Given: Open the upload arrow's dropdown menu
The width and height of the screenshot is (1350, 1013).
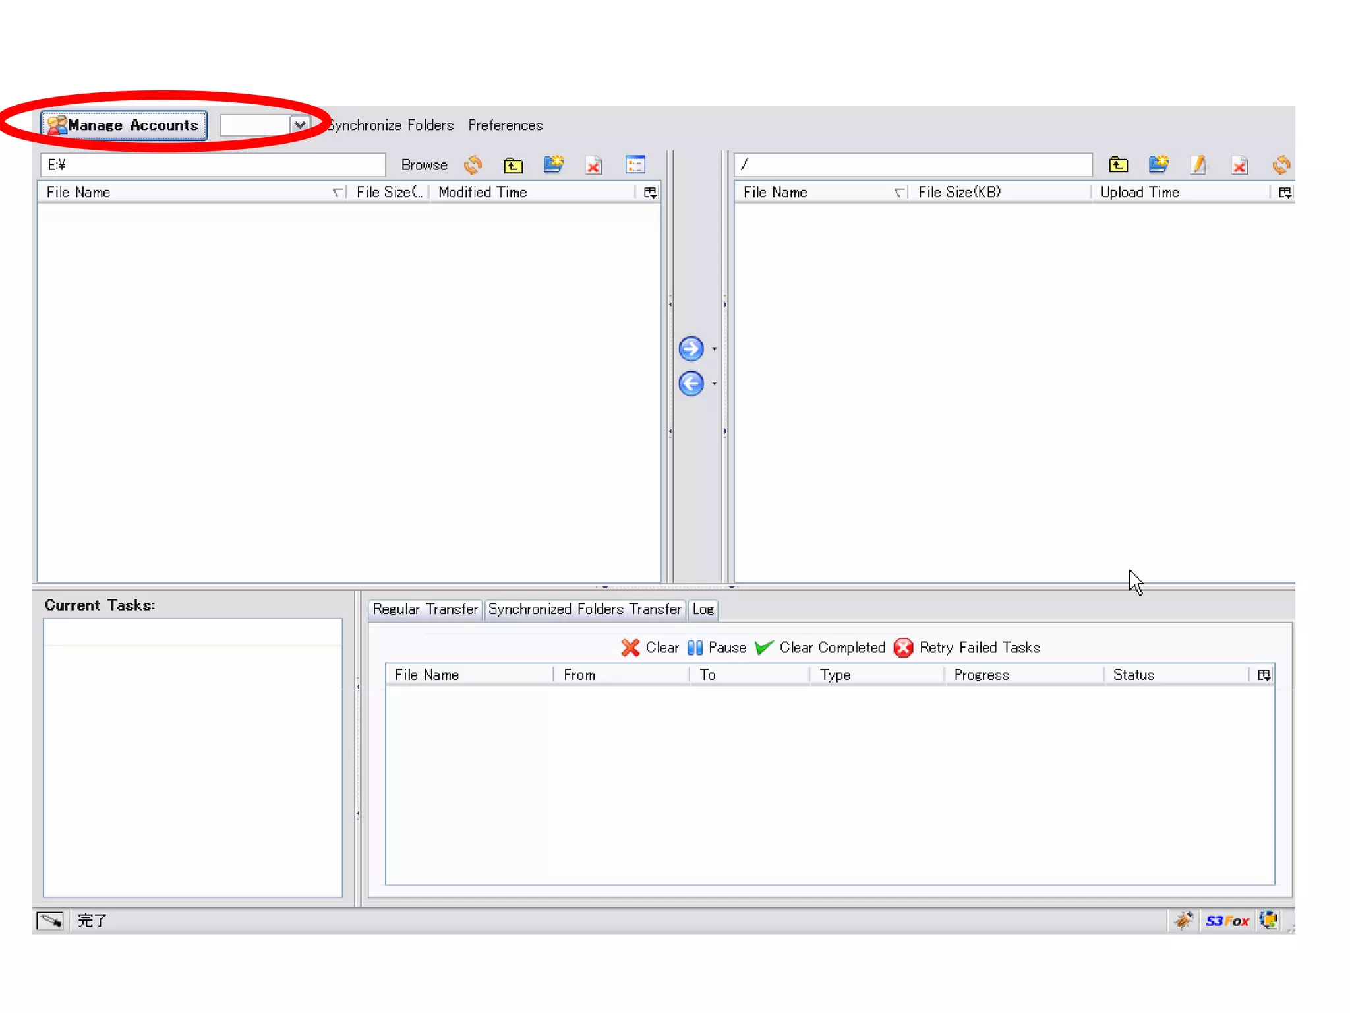Looking at the screenshot, I should pyautogui.click(x=714, y=349).
